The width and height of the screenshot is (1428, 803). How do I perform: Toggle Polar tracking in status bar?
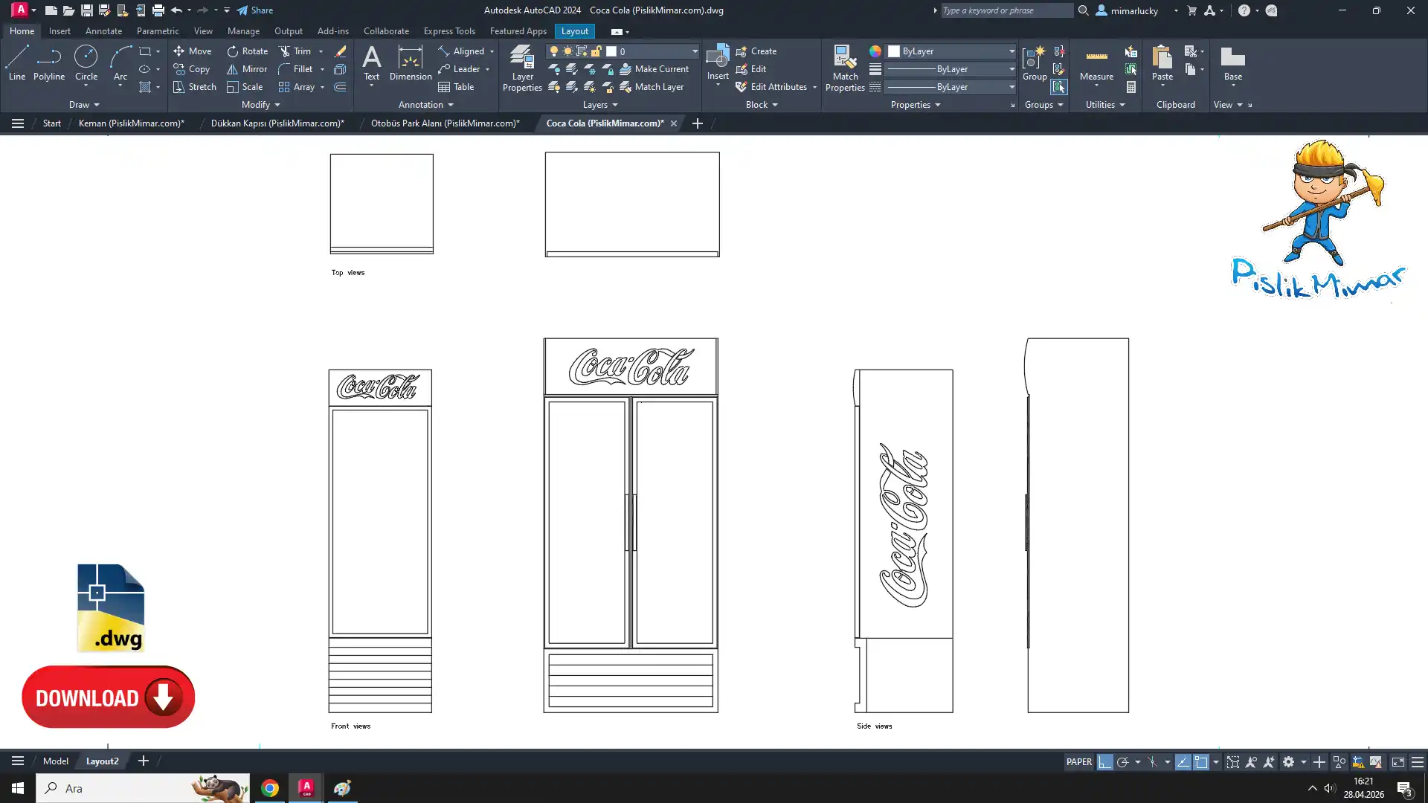1122,762
